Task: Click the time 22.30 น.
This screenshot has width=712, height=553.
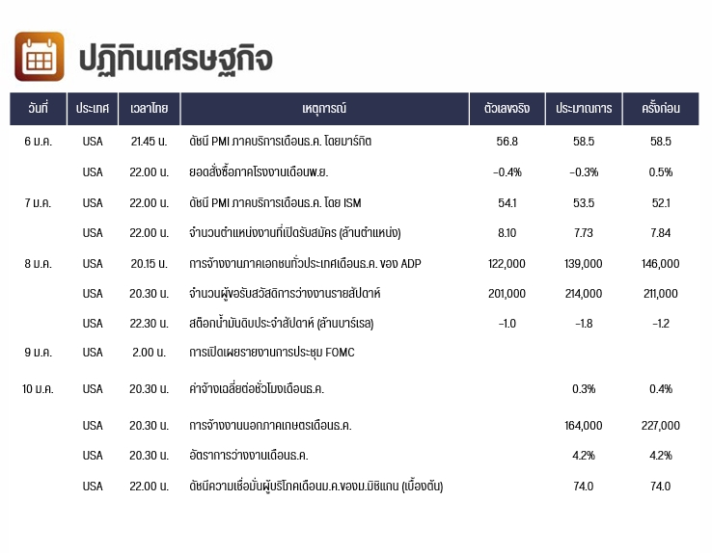Action: pyautogui.click(x=149, y=324)
